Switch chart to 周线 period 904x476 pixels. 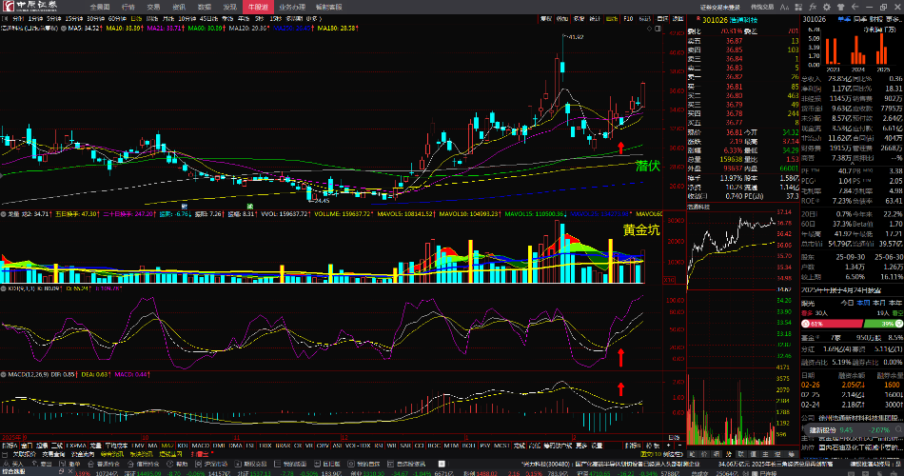point(152,18)
